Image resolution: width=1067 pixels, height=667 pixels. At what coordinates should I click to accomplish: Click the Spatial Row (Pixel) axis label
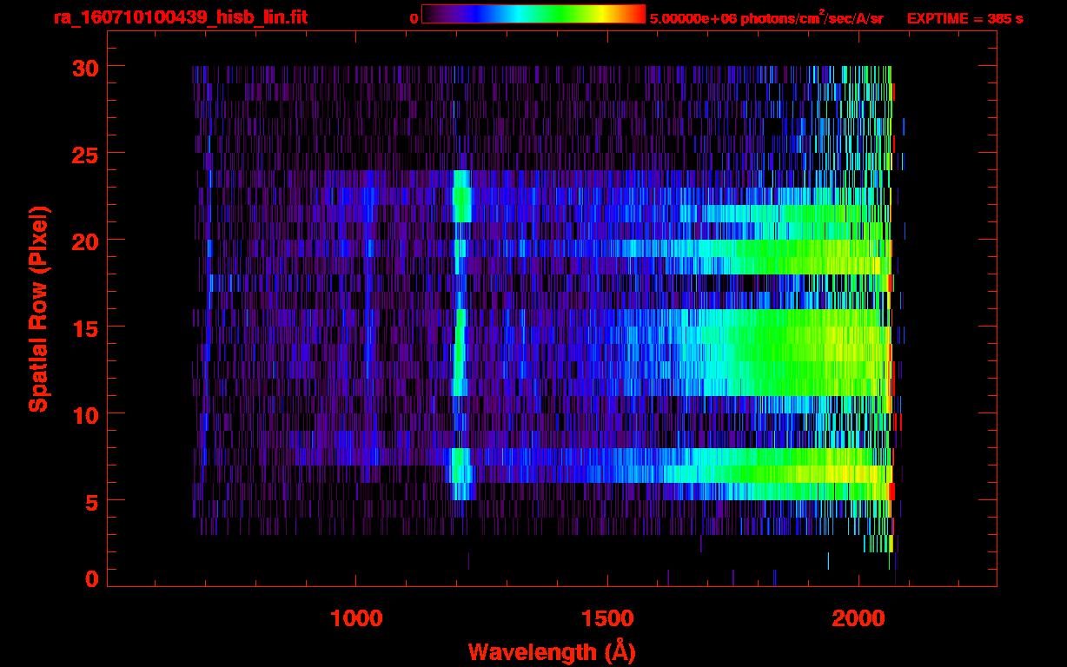pos(39,309)
